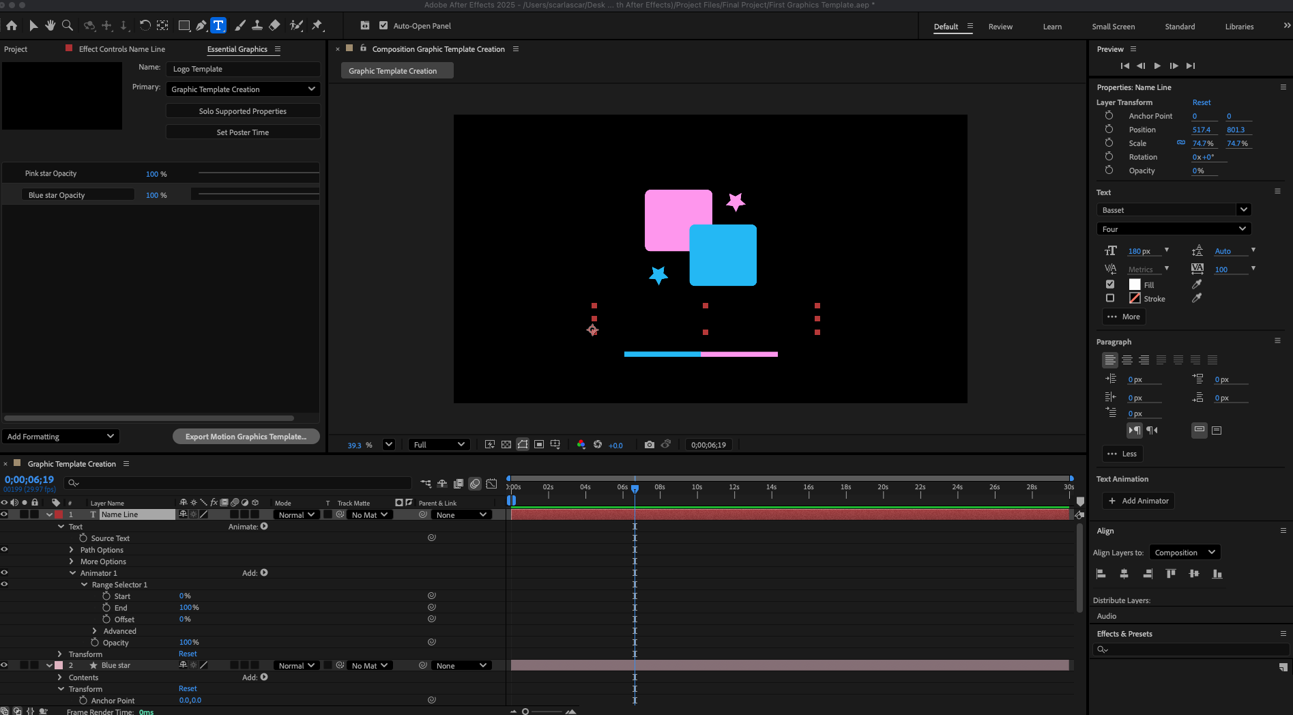Jump to last frame in Preview
The image size is (1293, 715).
coord(1191,66)
